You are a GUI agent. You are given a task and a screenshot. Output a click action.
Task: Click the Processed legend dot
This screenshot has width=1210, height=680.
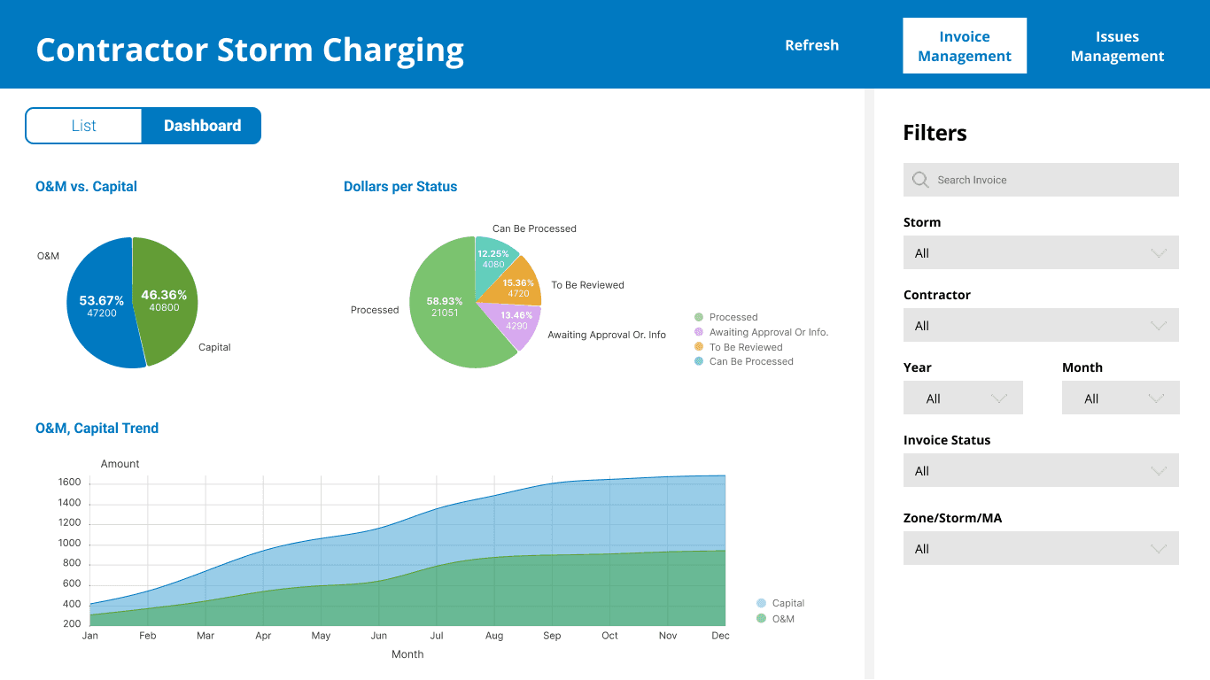[699, 317]
